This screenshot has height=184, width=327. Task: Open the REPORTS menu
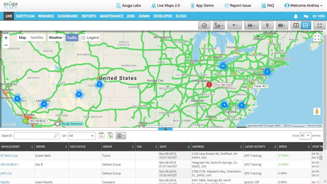click(x=89, y=16)
